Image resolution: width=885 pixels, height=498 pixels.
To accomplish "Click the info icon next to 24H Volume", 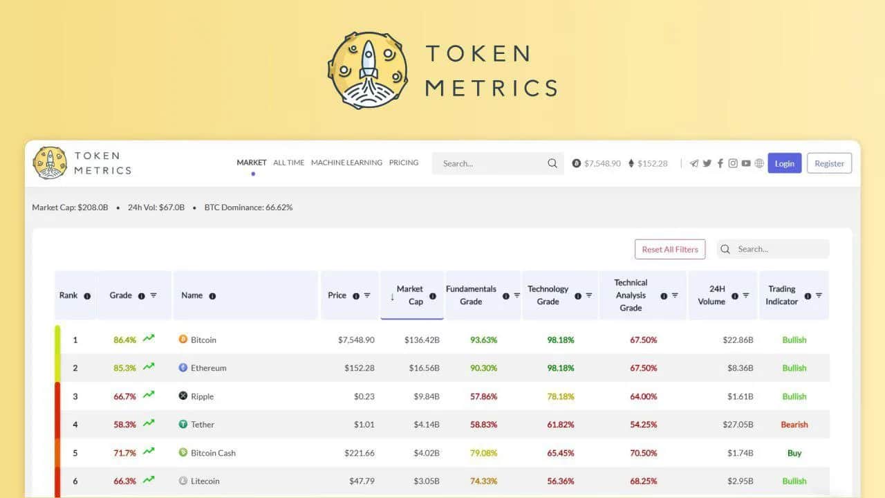I will click(735, 296).
